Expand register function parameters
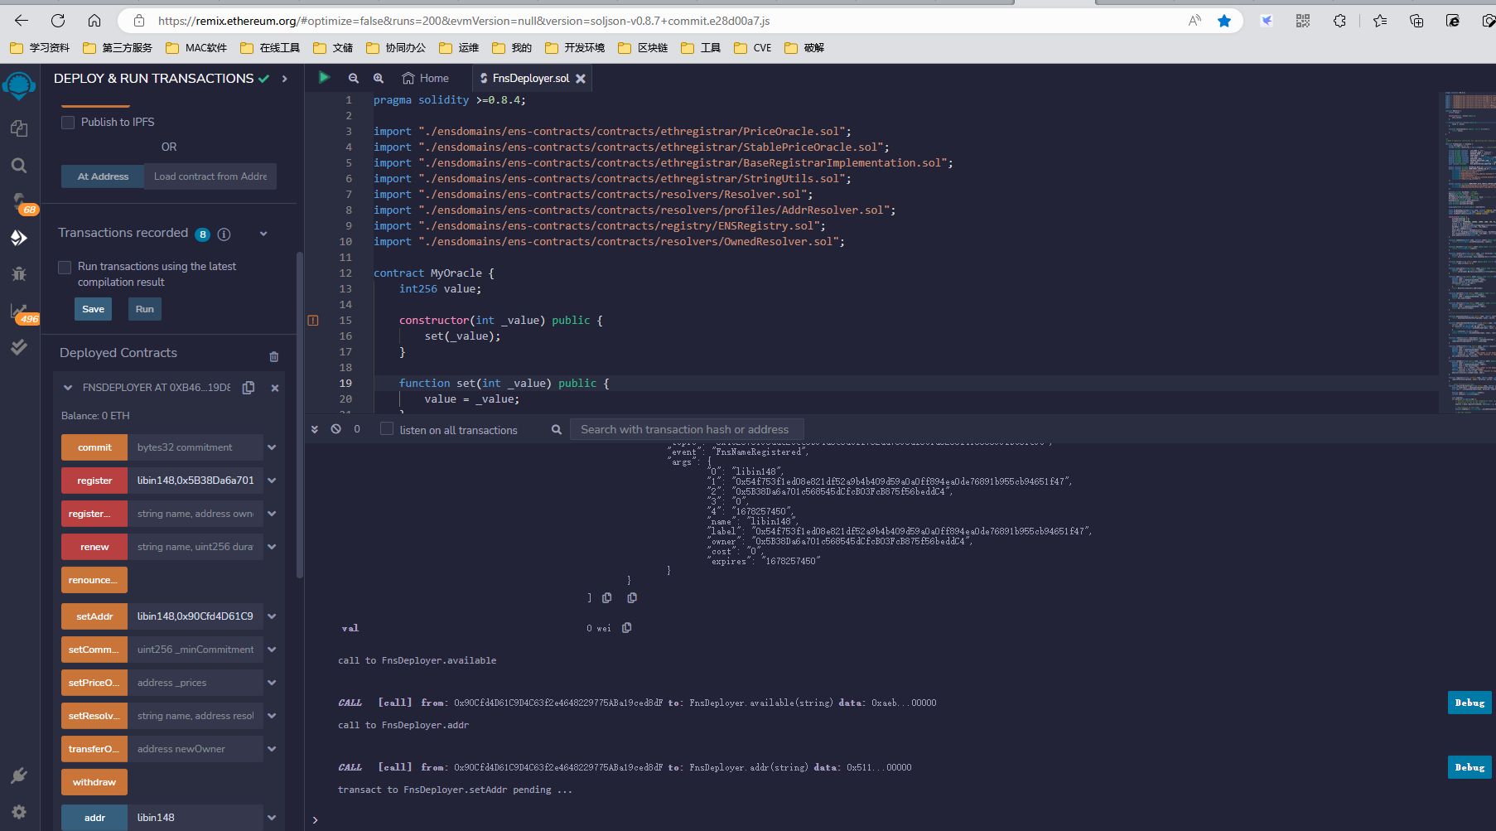The width and height of the screenshot is (1496, 831). pos(272,481)
